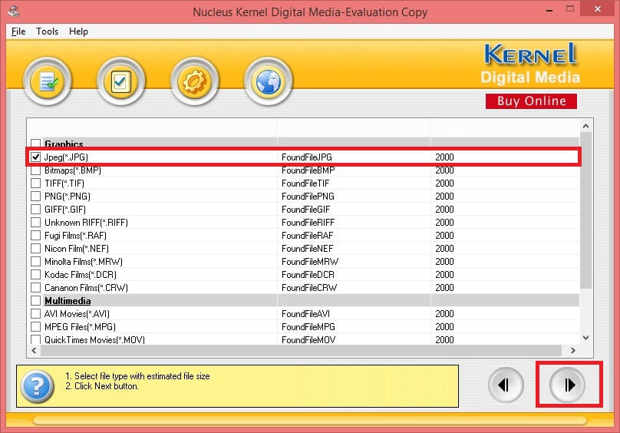Open the Help menu
Viewport: 620px width, 433px height.
(x=78, y=31)
